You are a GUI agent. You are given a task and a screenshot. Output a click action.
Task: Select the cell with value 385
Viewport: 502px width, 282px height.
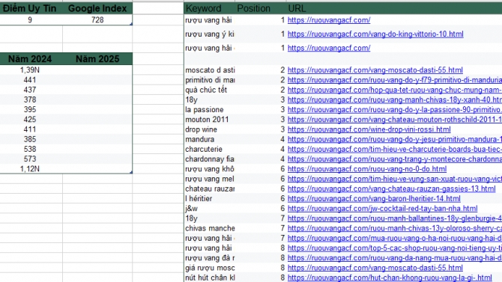click(x=30, y=139)
